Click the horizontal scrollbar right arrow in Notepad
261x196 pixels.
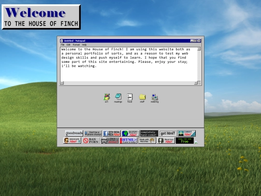(x=196, y=83)
